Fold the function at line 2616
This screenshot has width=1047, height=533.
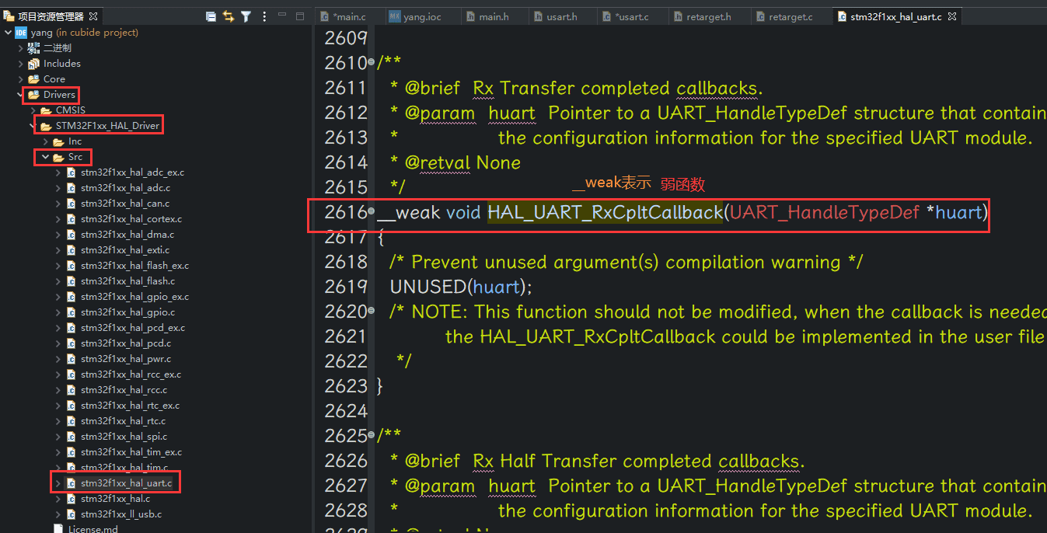pos(371,211)
